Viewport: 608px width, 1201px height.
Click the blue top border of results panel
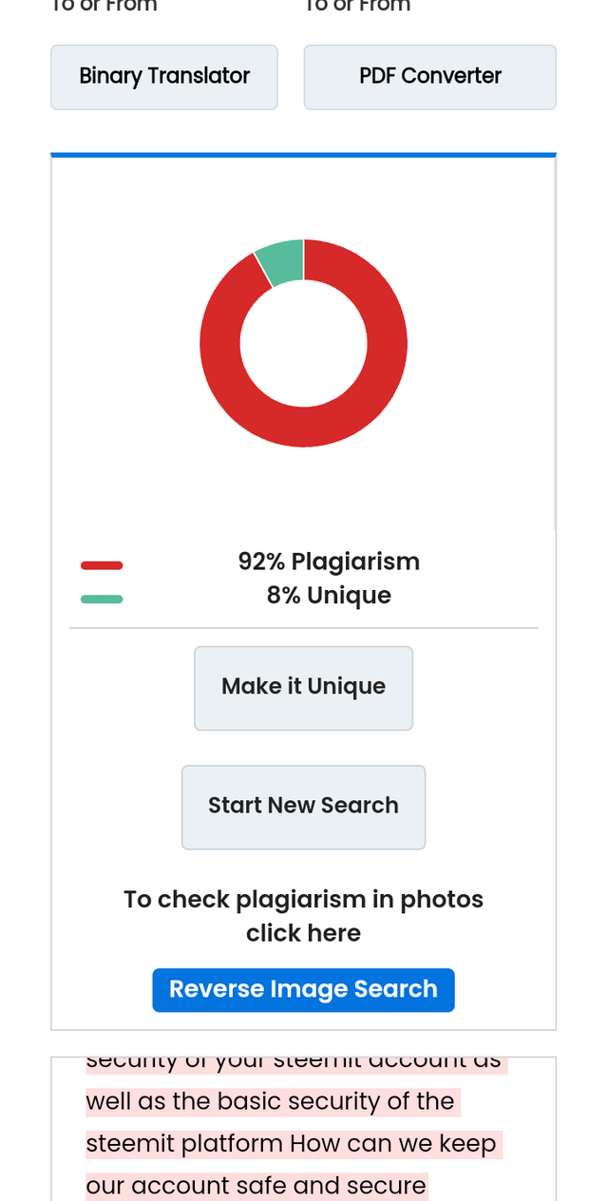(303, 155)
